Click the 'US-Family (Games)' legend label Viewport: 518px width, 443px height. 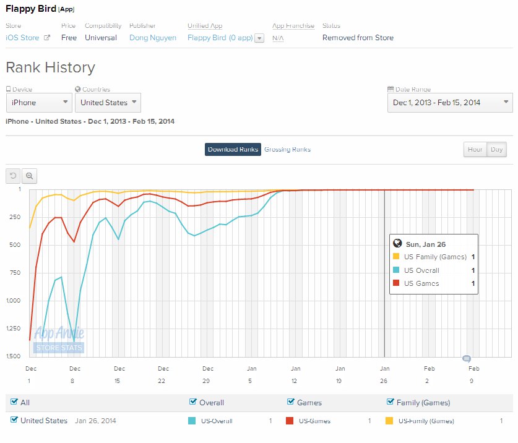coord(426,421)
